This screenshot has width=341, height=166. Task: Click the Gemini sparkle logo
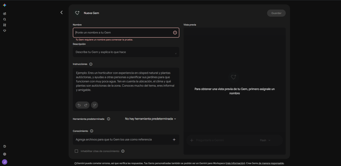click(x=5, y=5)
